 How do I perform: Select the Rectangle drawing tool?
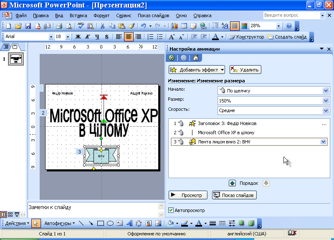(x=100, y=223)
